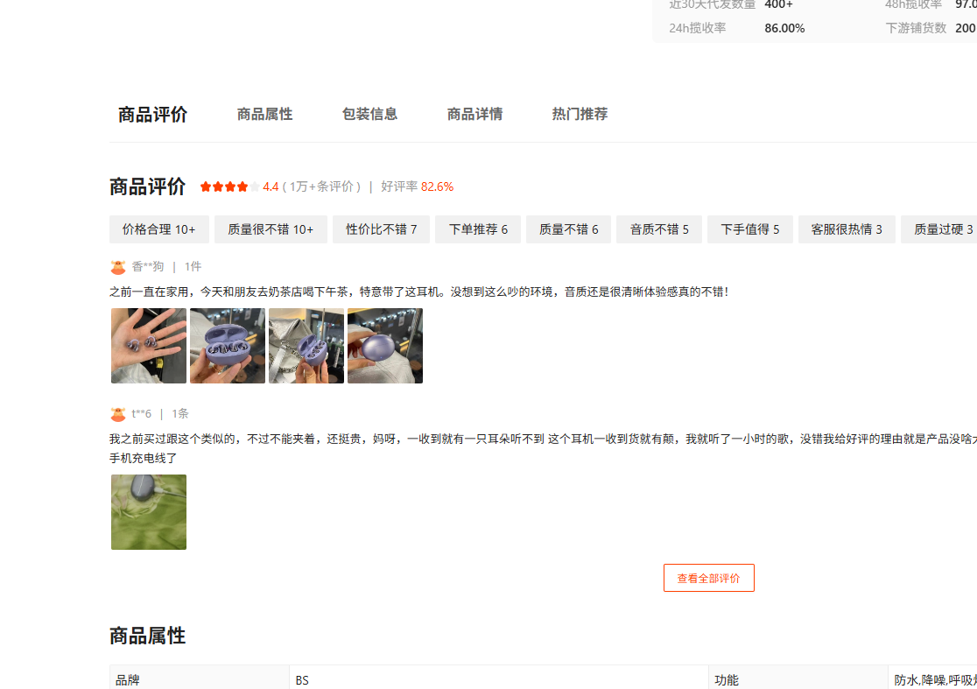Open the 热门推荐 tab
977x689 pixels.
(580, 114)
